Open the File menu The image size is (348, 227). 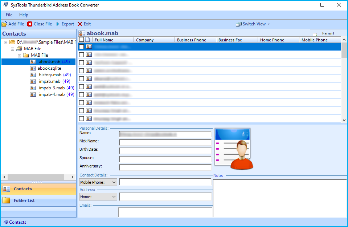click(x=9, y=15)
